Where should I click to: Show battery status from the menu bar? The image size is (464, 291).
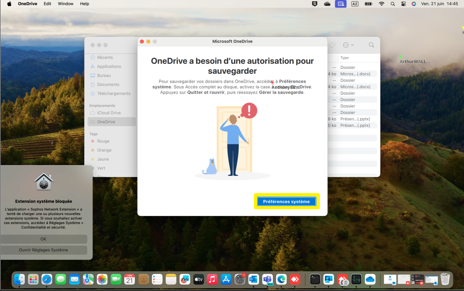(368, 4)
